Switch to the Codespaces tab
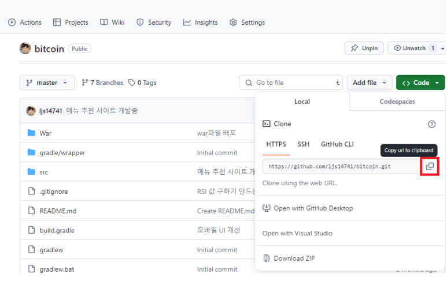Screen dimensions: 447x281 tap(397, 102)
